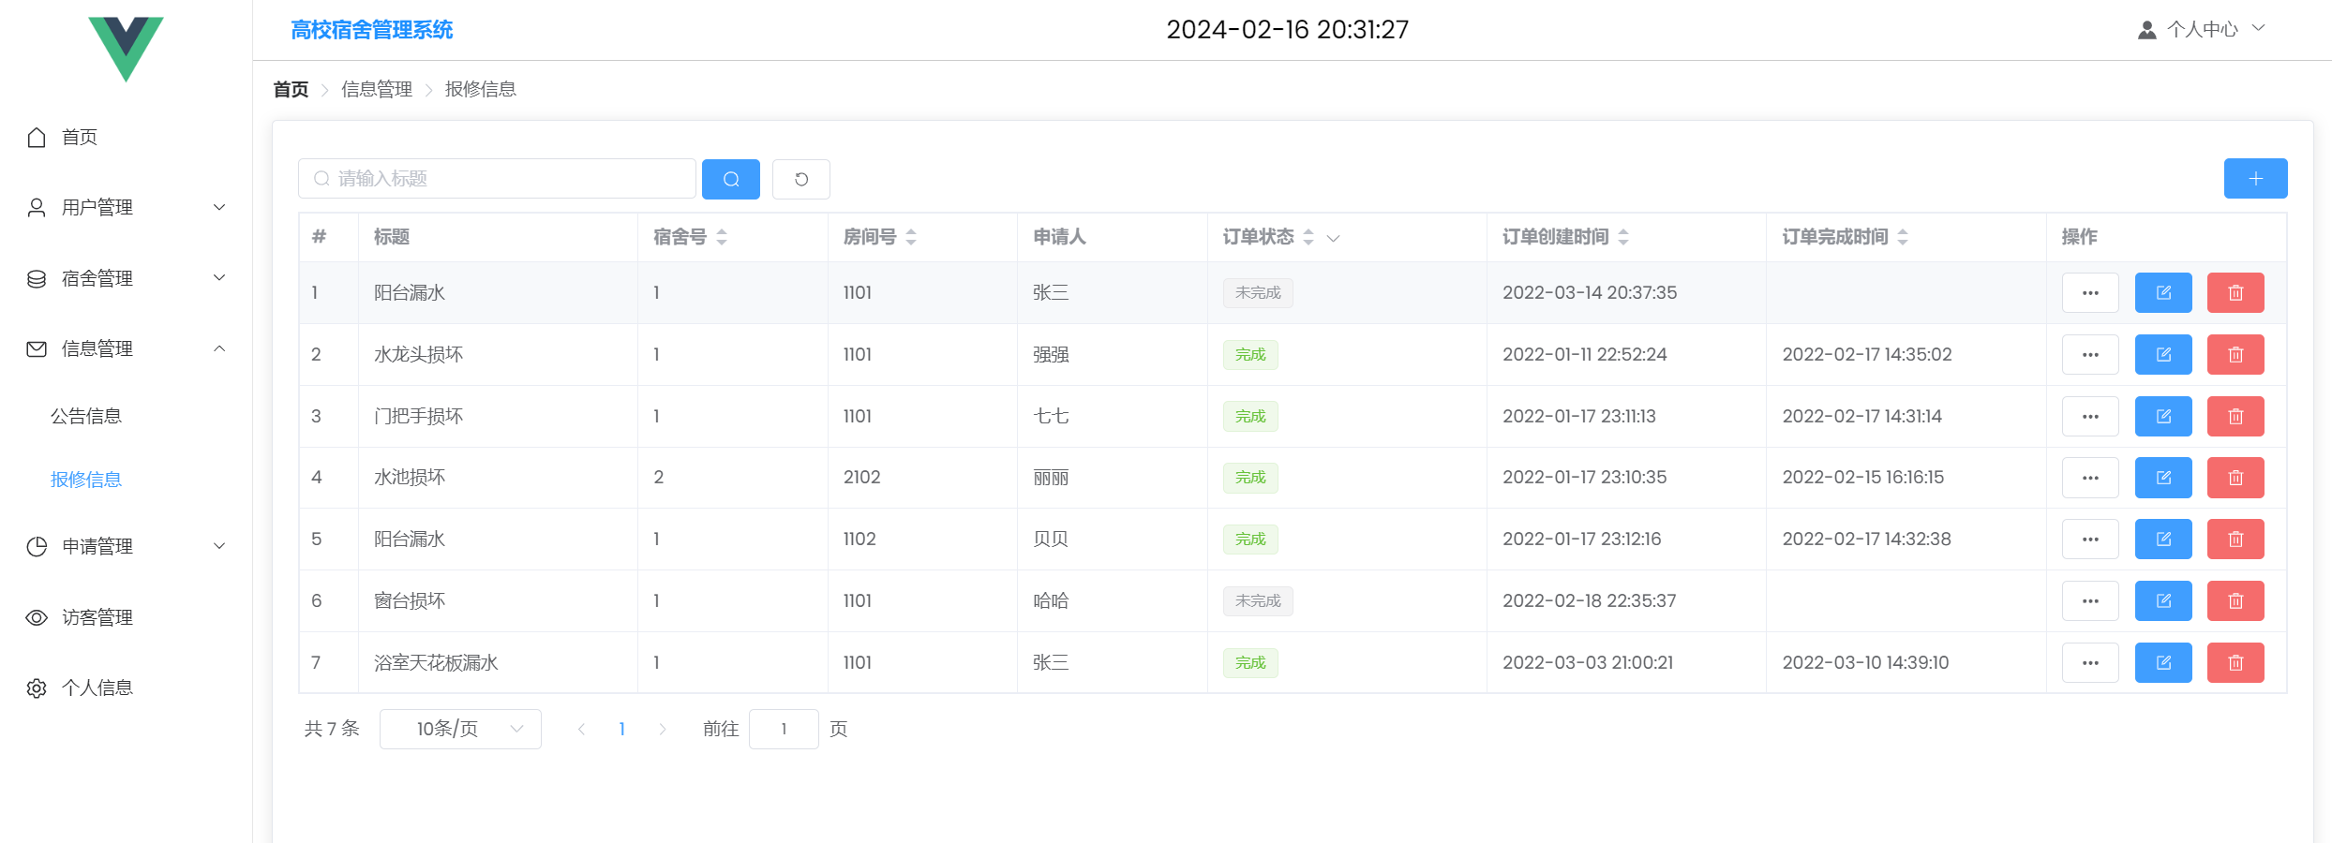Image resolution: width=2332 pixels, height=843 pixels.
Task: Sort by 订单完成时间 column
Action: [1903, 237]
